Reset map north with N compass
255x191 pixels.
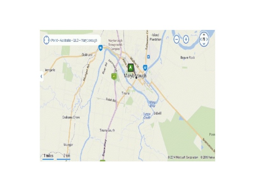[204, 39]
